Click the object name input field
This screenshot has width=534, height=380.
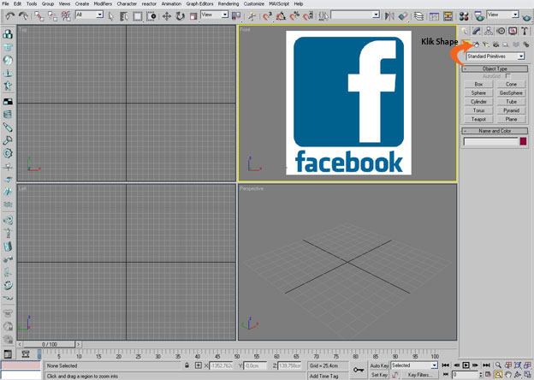coord(490,142)
